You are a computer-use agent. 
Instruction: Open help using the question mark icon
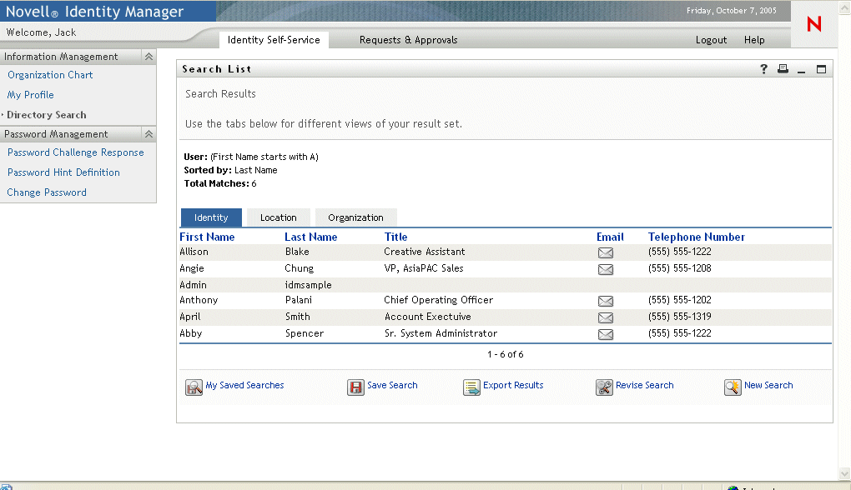coord(763,69)
